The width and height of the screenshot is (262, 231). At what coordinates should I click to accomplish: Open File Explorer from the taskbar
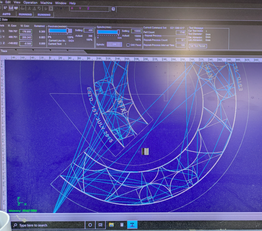111,225
